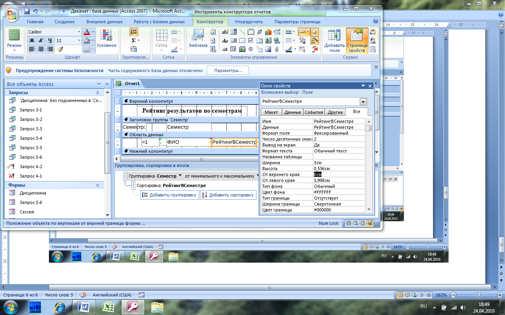The image size is (505, 315).
Task: Toggle the control wizards button
Action: pos(315,41)
